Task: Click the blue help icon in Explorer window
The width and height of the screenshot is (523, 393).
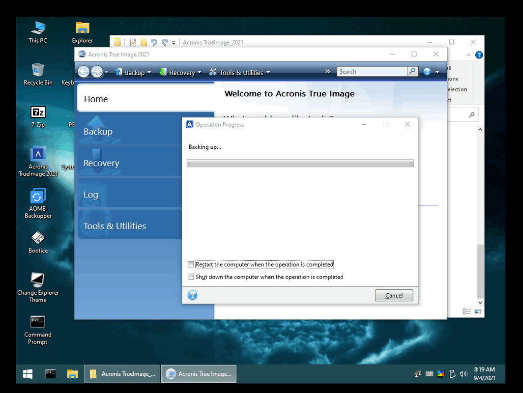Action: pos(479,55)
